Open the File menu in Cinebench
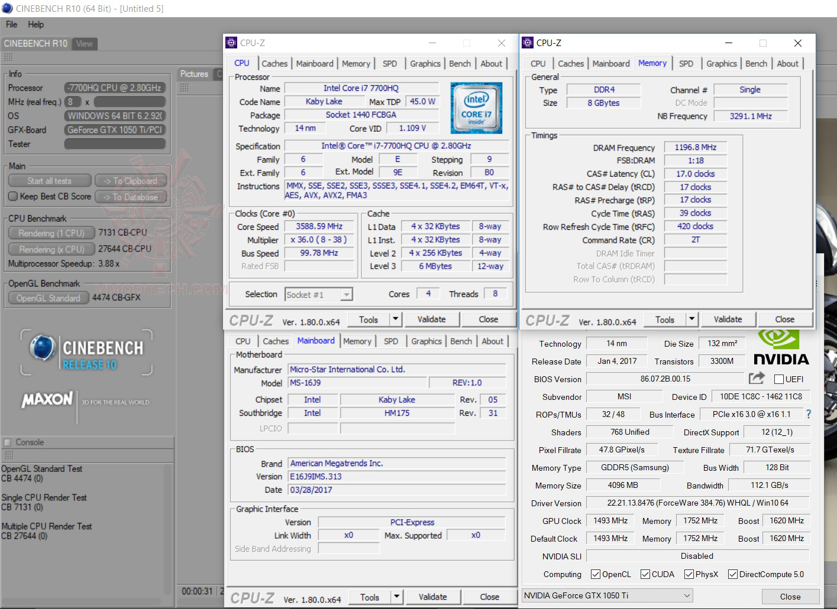The height and width of the screenshot is (609, 837). 11,25
